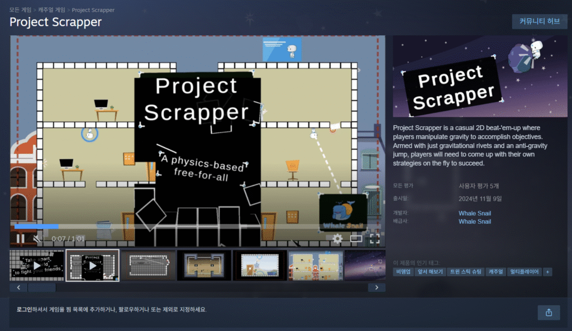The width and height of the screenshot is (572, 331).
Task: Pause the trailer playback
Action: 20,239
